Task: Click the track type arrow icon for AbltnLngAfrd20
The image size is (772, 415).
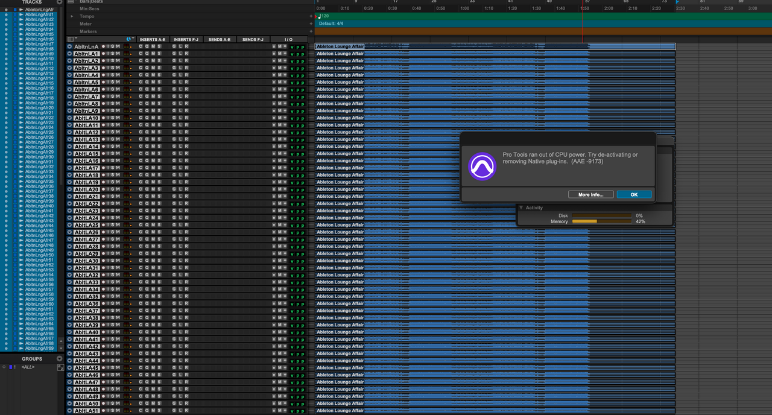Action: tap(21, 108)
